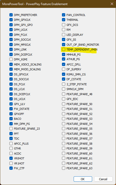Check APCC_PLUS option
Viewport: 116px width, 185px height.
tap(11, 144)
